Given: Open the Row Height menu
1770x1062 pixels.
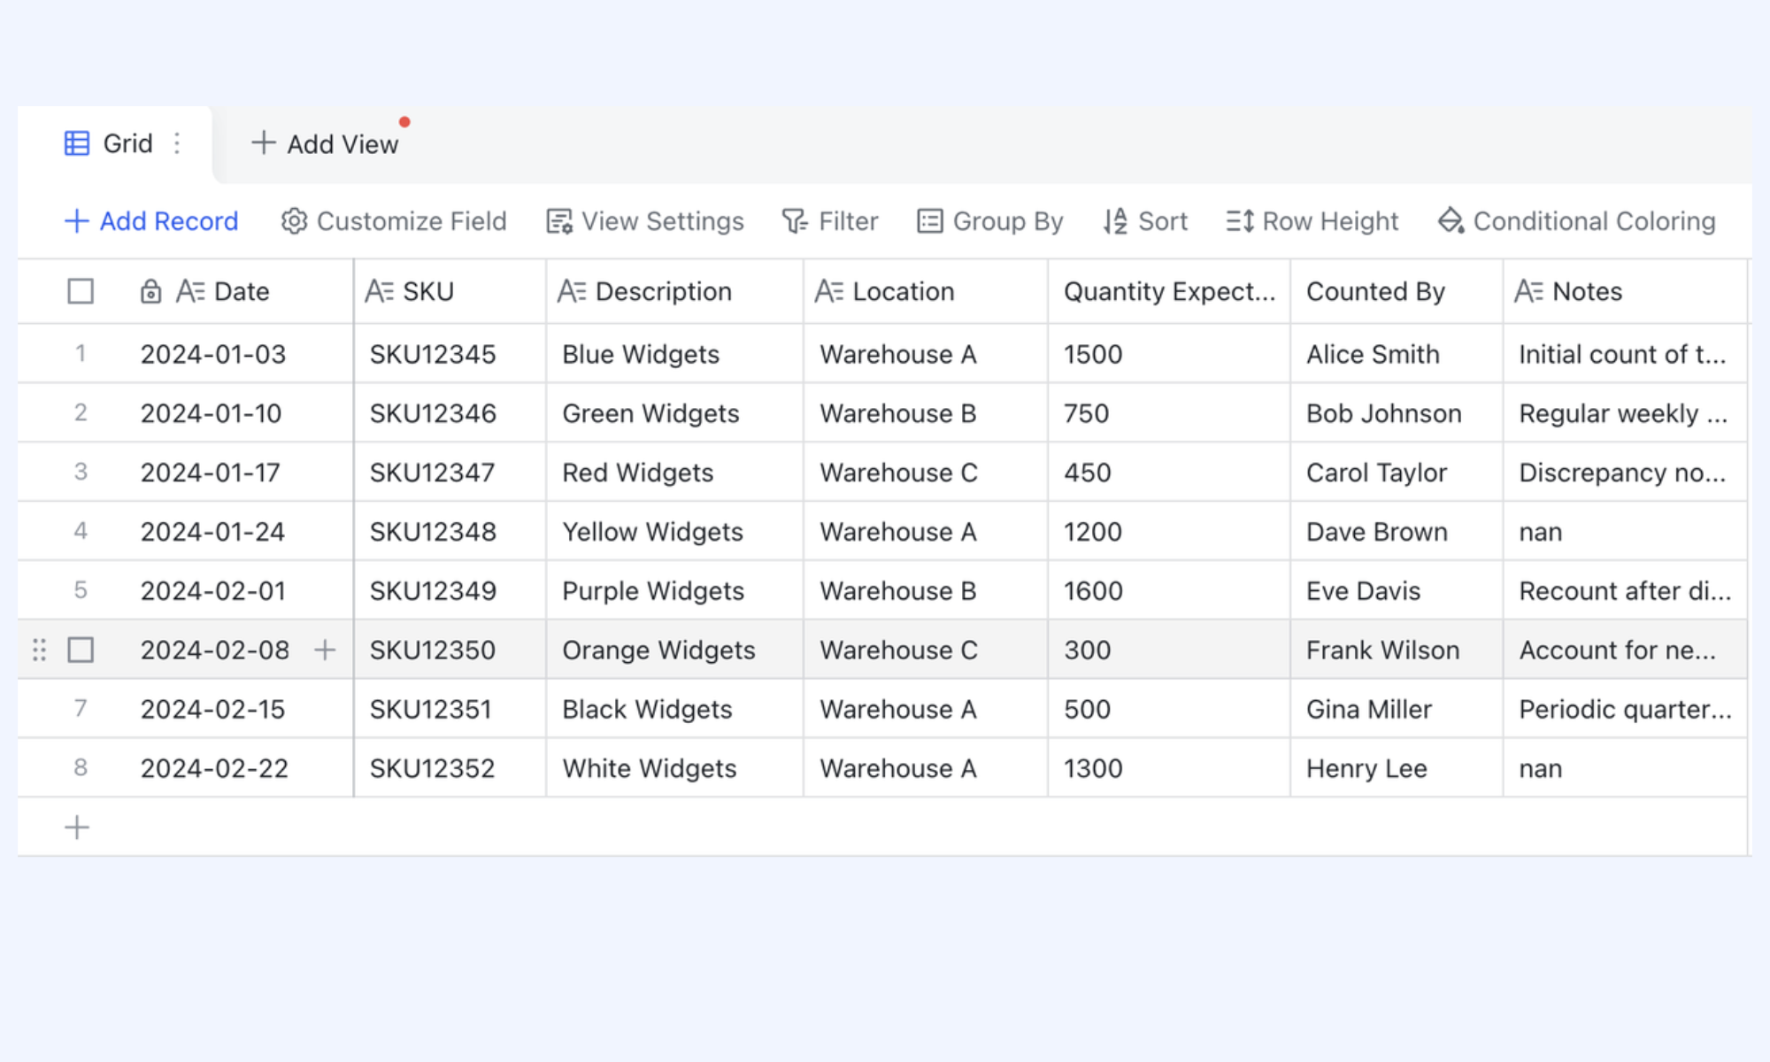Looking at the screenshot, I should tap(1312, 221).
